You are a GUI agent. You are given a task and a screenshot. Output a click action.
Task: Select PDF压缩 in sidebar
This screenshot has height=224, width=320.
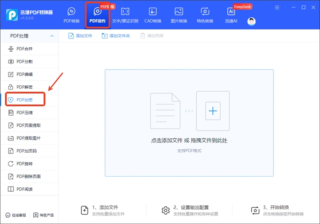[29, 113]
